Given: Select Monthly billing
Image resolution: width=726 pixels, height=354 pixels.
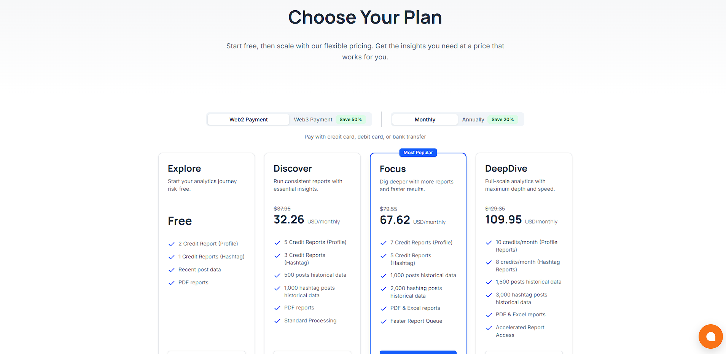Looking at the screenshot, I should (424, 120).
